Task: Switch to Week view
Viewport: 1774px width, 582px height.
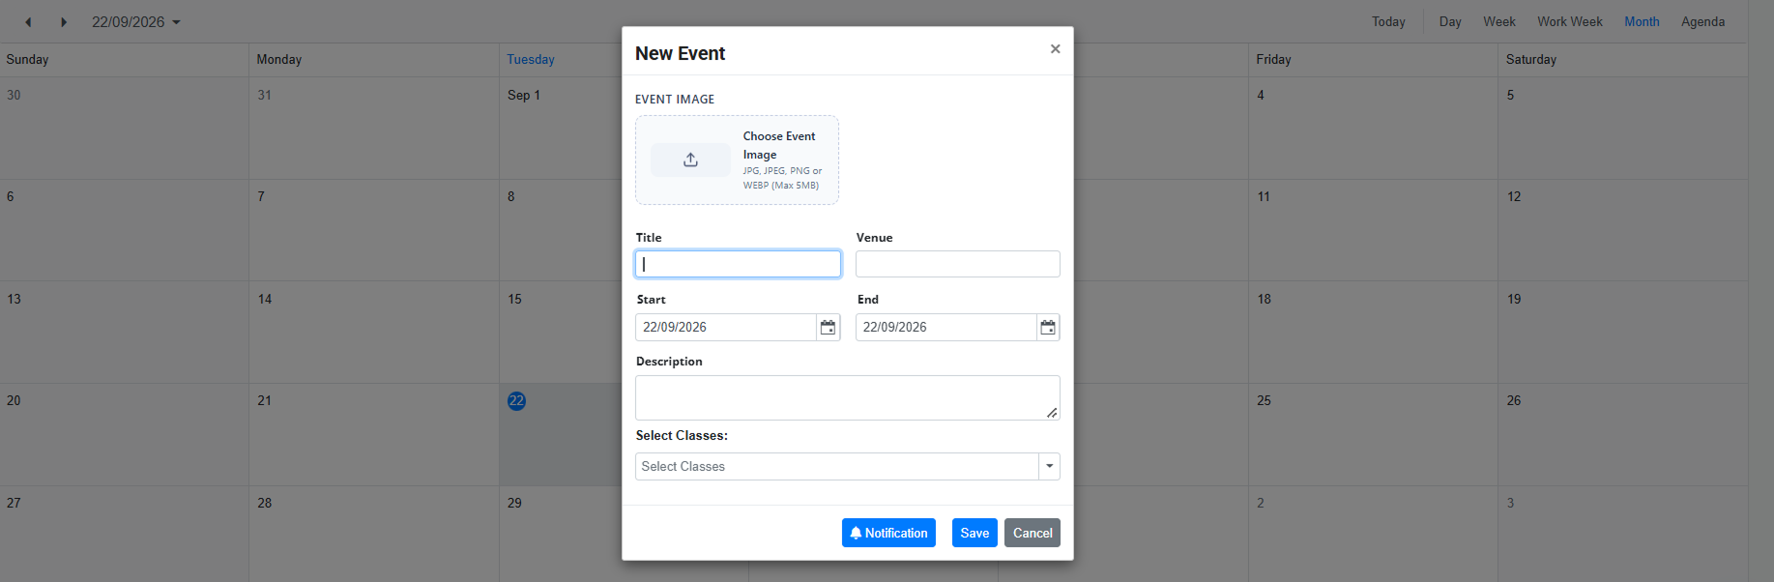Action: tap(1499, 22)
